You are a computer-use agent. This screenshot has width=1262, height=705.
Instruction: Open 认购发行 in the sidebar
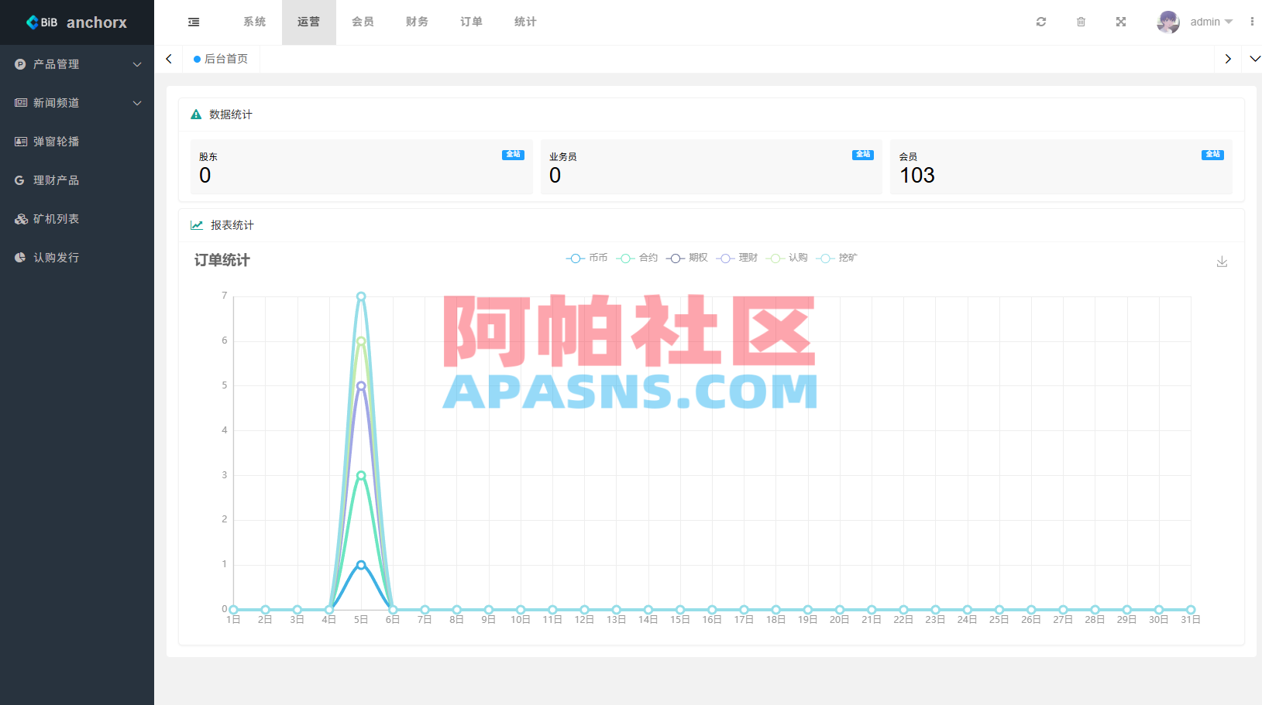tap(77, 258)
